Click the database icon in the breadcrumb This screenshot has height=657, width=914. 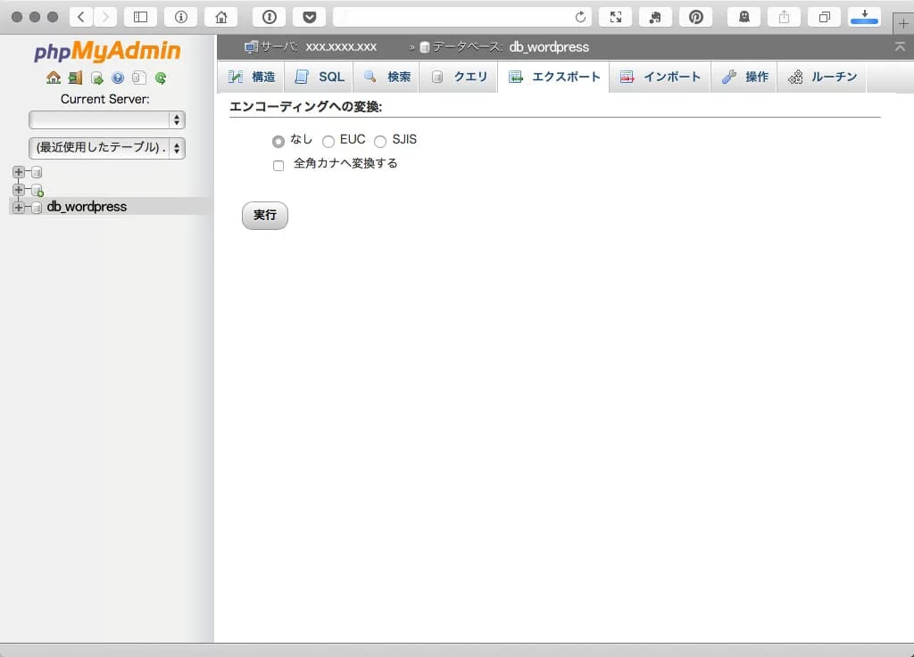tap(424, 47)
